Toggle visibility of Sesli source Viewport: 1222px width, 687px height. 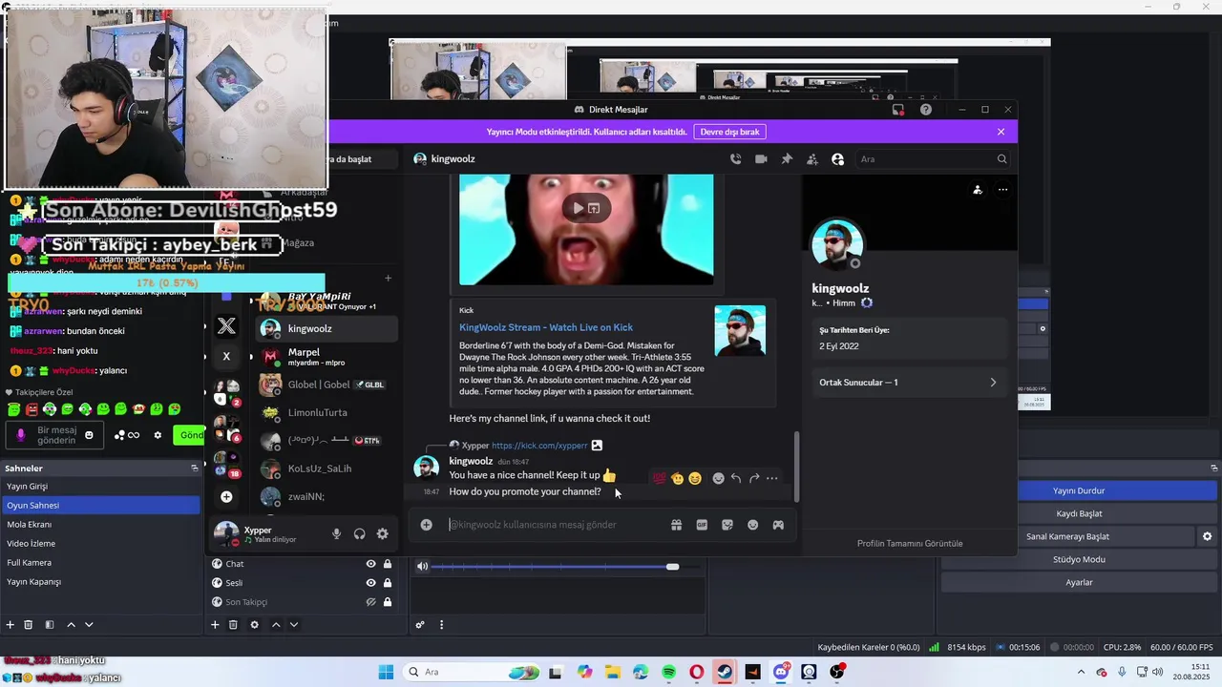370,583
